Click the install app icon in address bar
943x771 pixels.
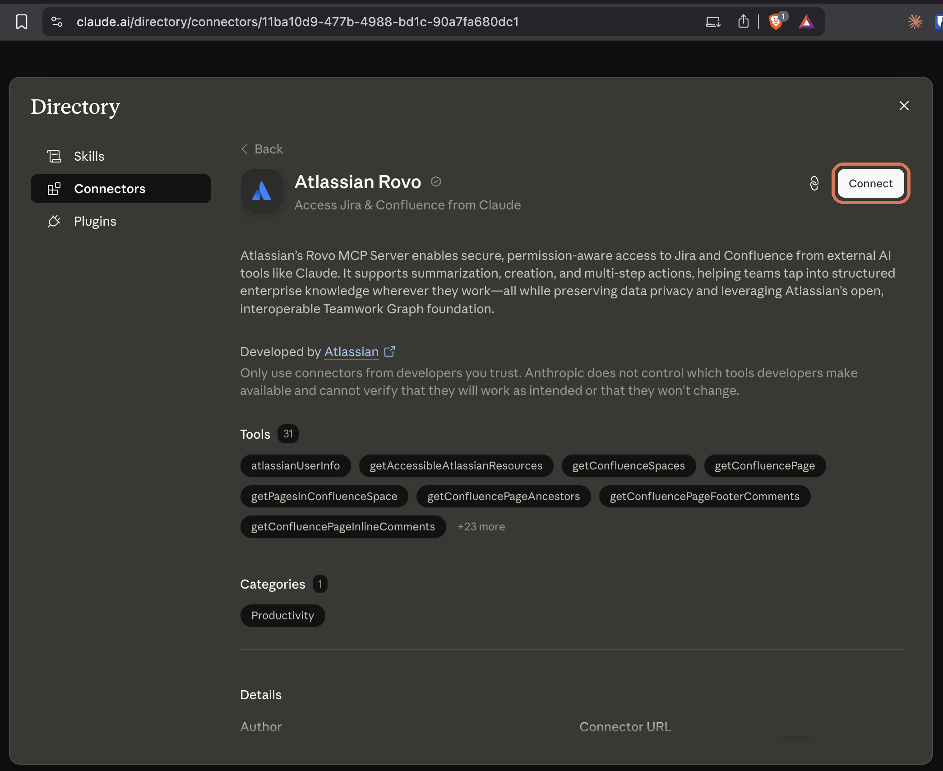point(713,22)
